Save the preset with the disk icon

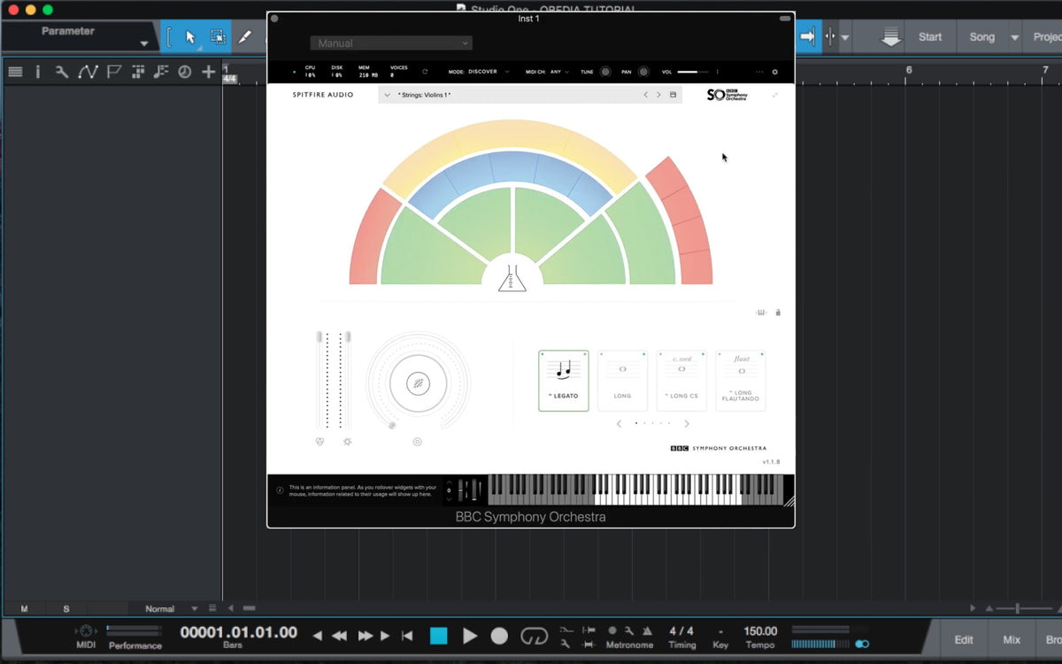click(673, 95)
